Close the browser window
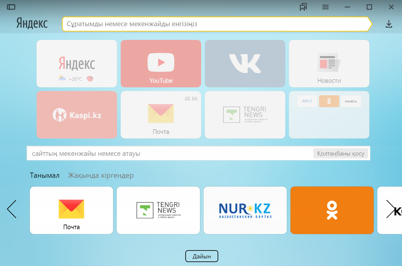402x266 pixels. click(391, 7)
